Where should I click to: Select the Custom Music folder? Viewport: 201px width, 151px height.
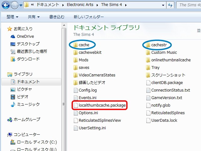[161, 53]
